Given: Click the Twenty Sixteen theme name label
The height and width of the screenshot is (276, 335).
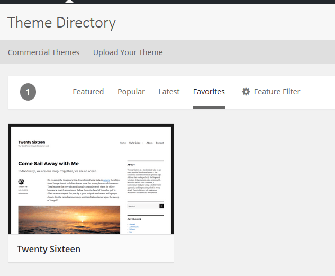Looking at the screenshot, I should (x=49, y=248).
